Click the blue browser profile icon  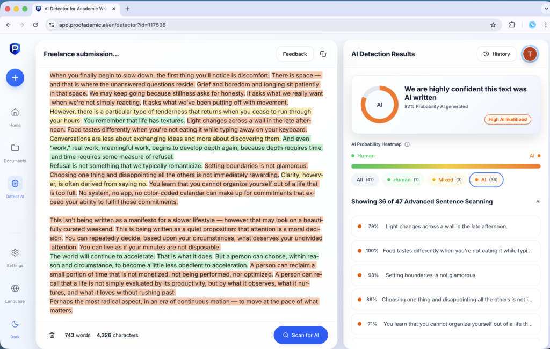click(532, 25)
